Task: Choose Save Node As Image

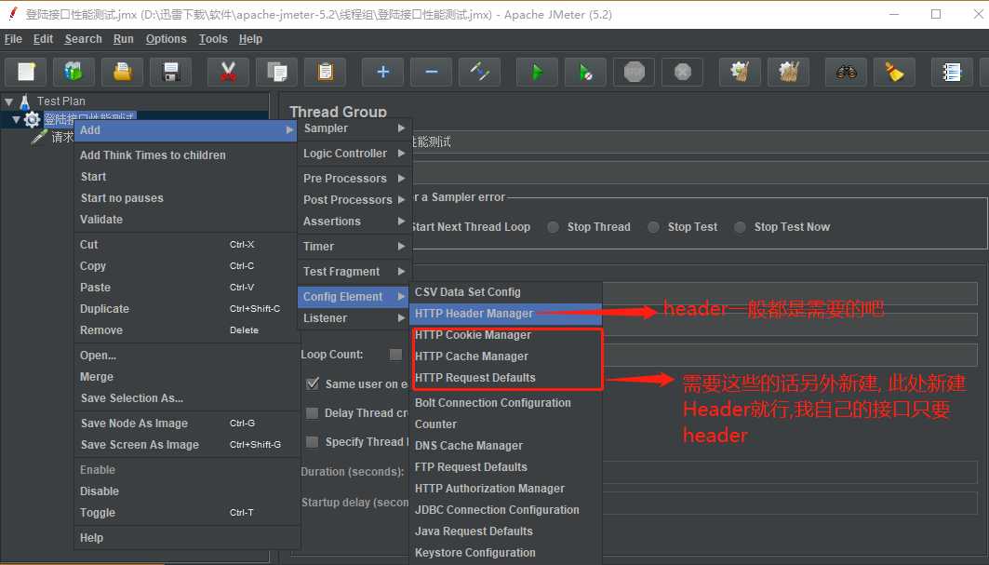Action: coord(186,424)
